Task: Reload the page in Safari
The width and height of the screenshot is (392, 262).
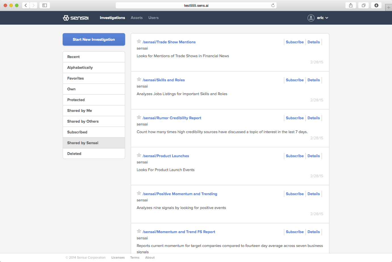Action: 273,5
